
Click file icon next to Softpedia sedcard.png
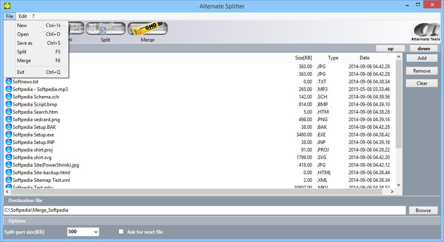click(9, 120)
